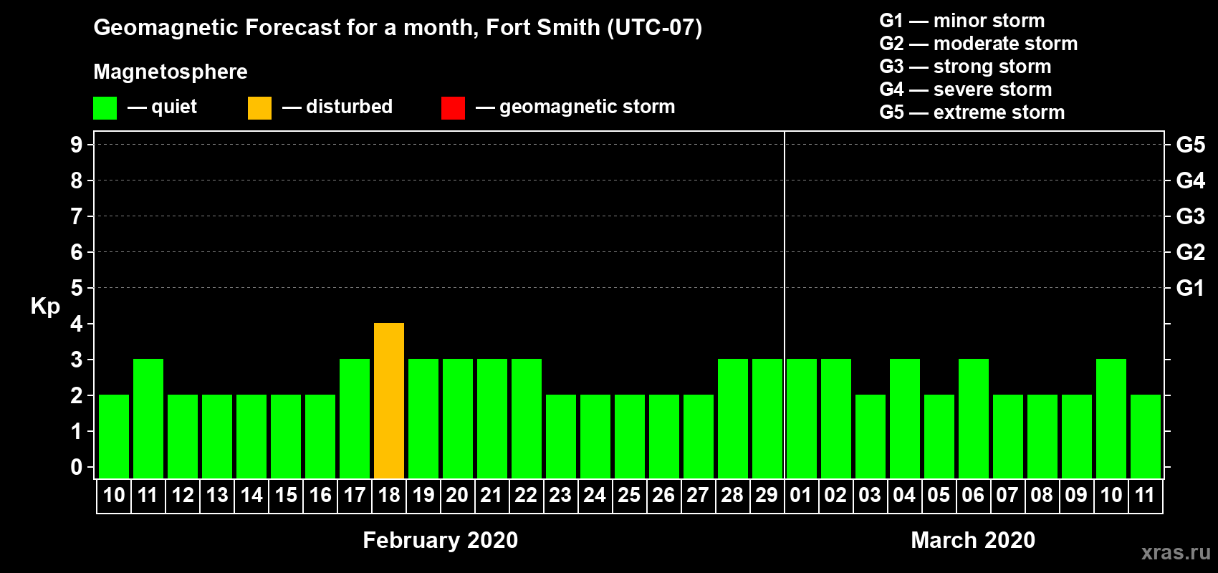The width and height of the screenshot is (1218, 573).
Task: Click the date label '06' in March
Action: pos(973,495)
